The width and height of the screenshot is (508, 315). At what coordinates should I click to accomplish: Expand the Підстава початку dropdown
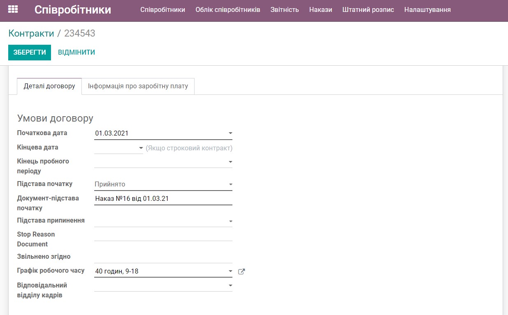(x=230, y=184)
